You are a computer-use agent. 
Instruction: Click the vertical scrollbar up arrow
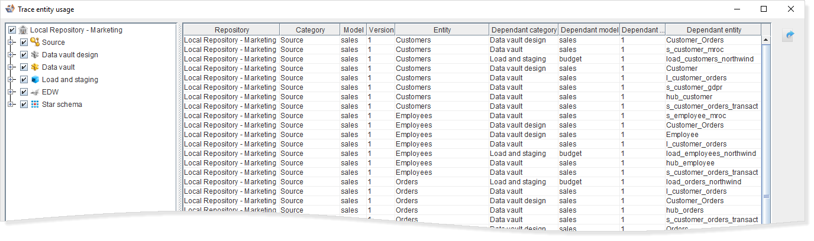765,40
